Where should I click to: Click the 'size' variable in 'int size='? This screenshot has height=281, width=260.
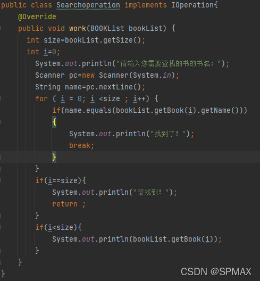pyautogui.click(x=52, y=40)
